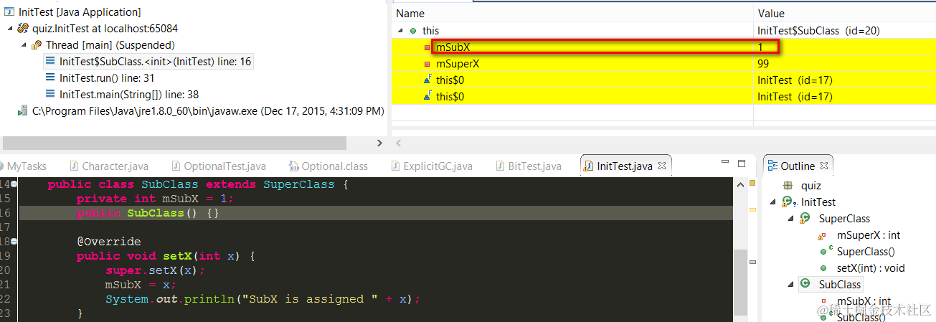The width and height of the screenshot is (936, 322).
Task: Select SuperClass in the Outline tree
Action: tap(844, 219)
